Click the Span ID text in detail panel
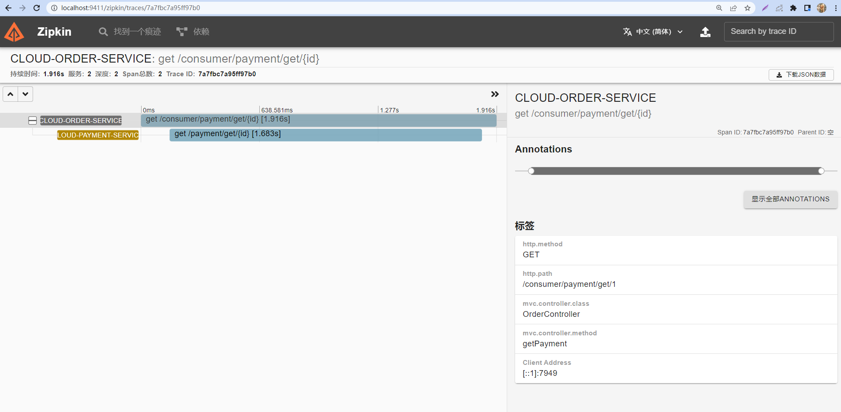841x412 pixels. [x=755, y=132]
